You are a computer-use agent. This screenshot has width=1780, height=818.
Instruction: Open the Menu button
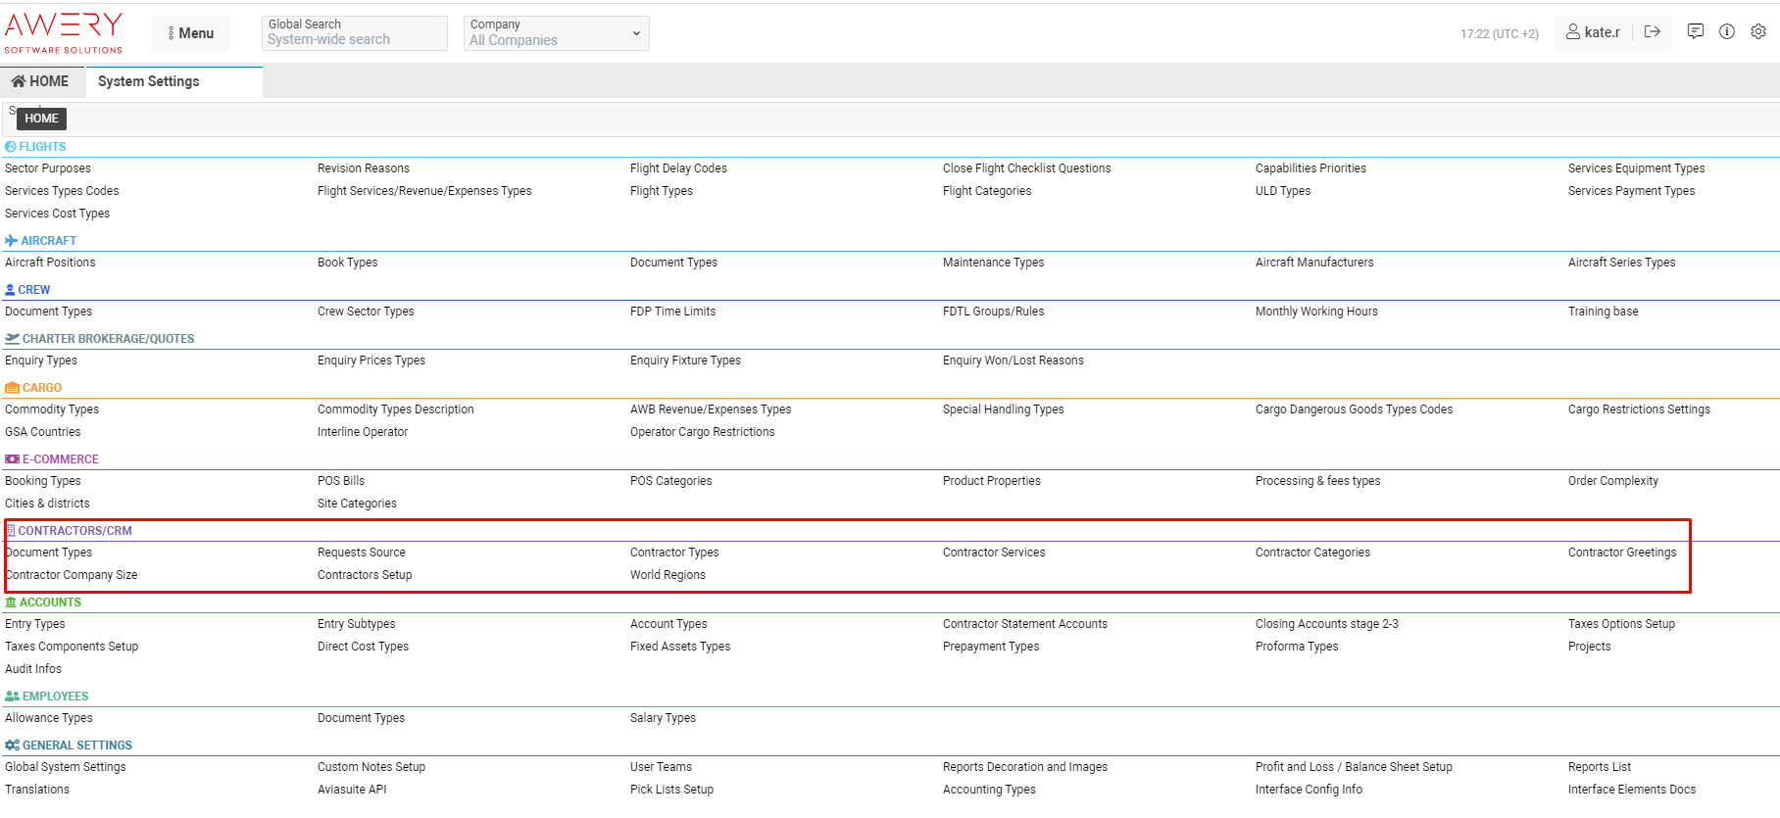coord(190,33)
